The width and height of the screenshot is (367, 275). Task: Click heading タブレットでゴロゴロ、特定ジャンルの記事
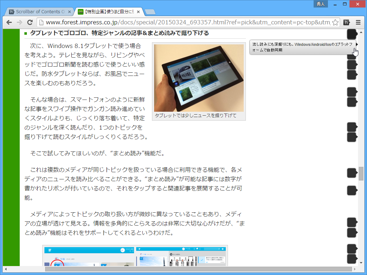[x=119, y=33]
